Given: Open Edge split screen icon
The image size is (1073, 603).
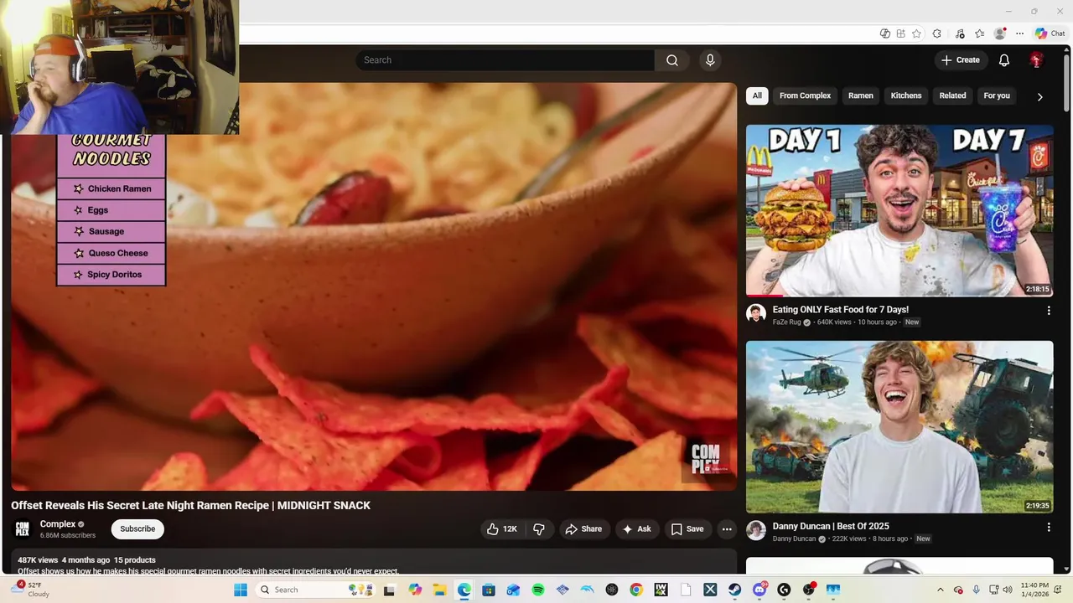Looking at the screenshot, I should pyautogui.click(x=901, y=33).
